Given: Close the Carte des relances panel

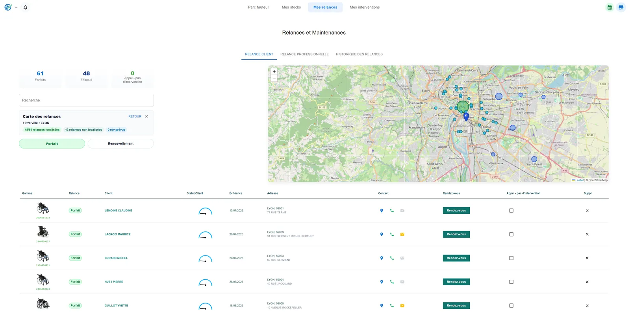Looking at the screenshot, I should (x=147, y=116).
